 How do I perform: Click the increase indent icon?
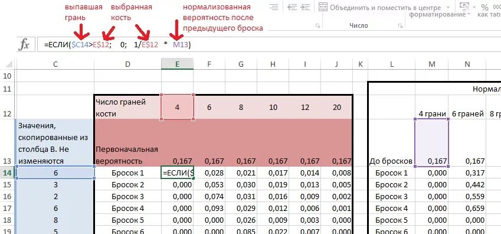tap(306, 7)
